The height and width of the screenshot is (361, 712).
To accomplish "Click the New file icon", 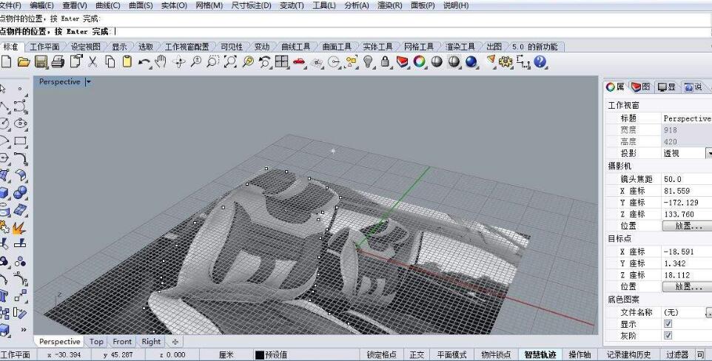I will coord(6,61).
